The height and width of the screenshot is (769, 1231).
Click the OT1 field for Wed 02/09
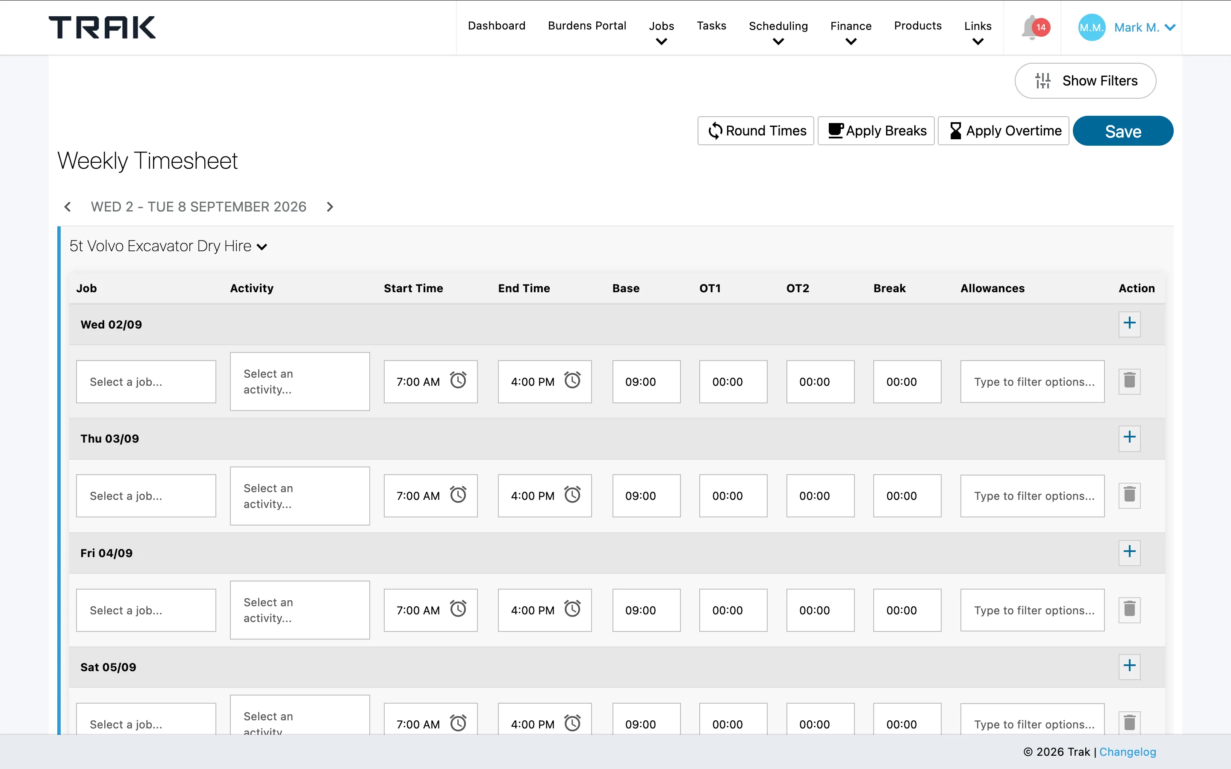pos(733,382)
